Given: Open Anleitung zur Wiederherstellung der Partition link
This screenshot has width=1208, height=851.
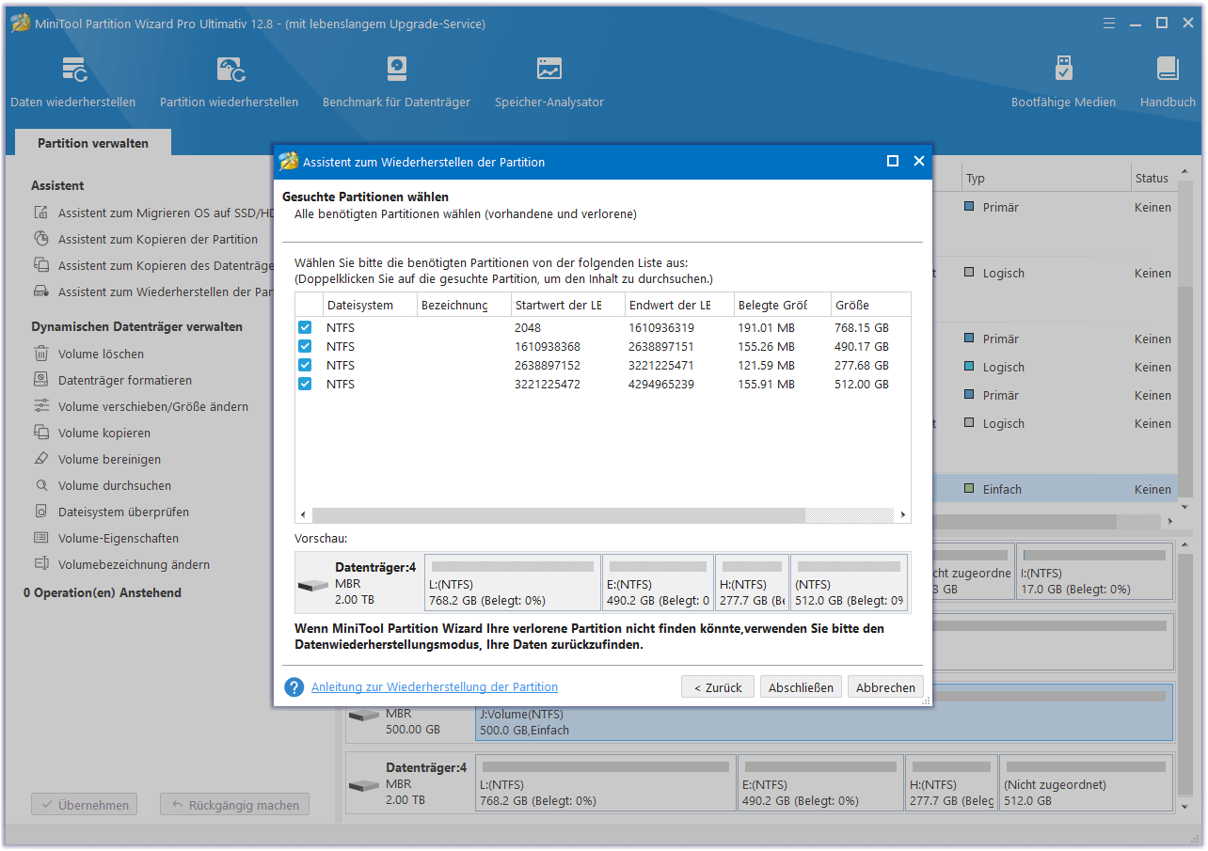Looking at the screenshot, I should click(435, 687).
